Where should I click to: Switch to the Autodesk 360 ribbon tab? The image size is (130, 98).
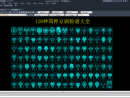[8, 5]
